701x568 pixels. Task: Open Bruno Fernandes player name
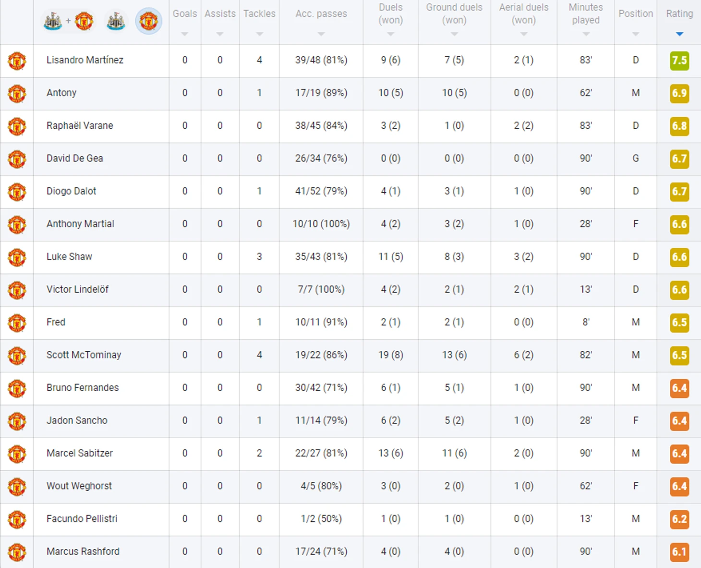(x=83, y=387)
